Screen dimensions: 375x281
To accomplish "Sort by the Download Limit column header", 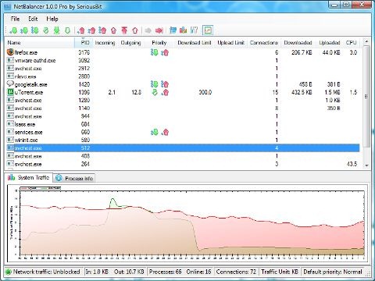I will (195, 43).
